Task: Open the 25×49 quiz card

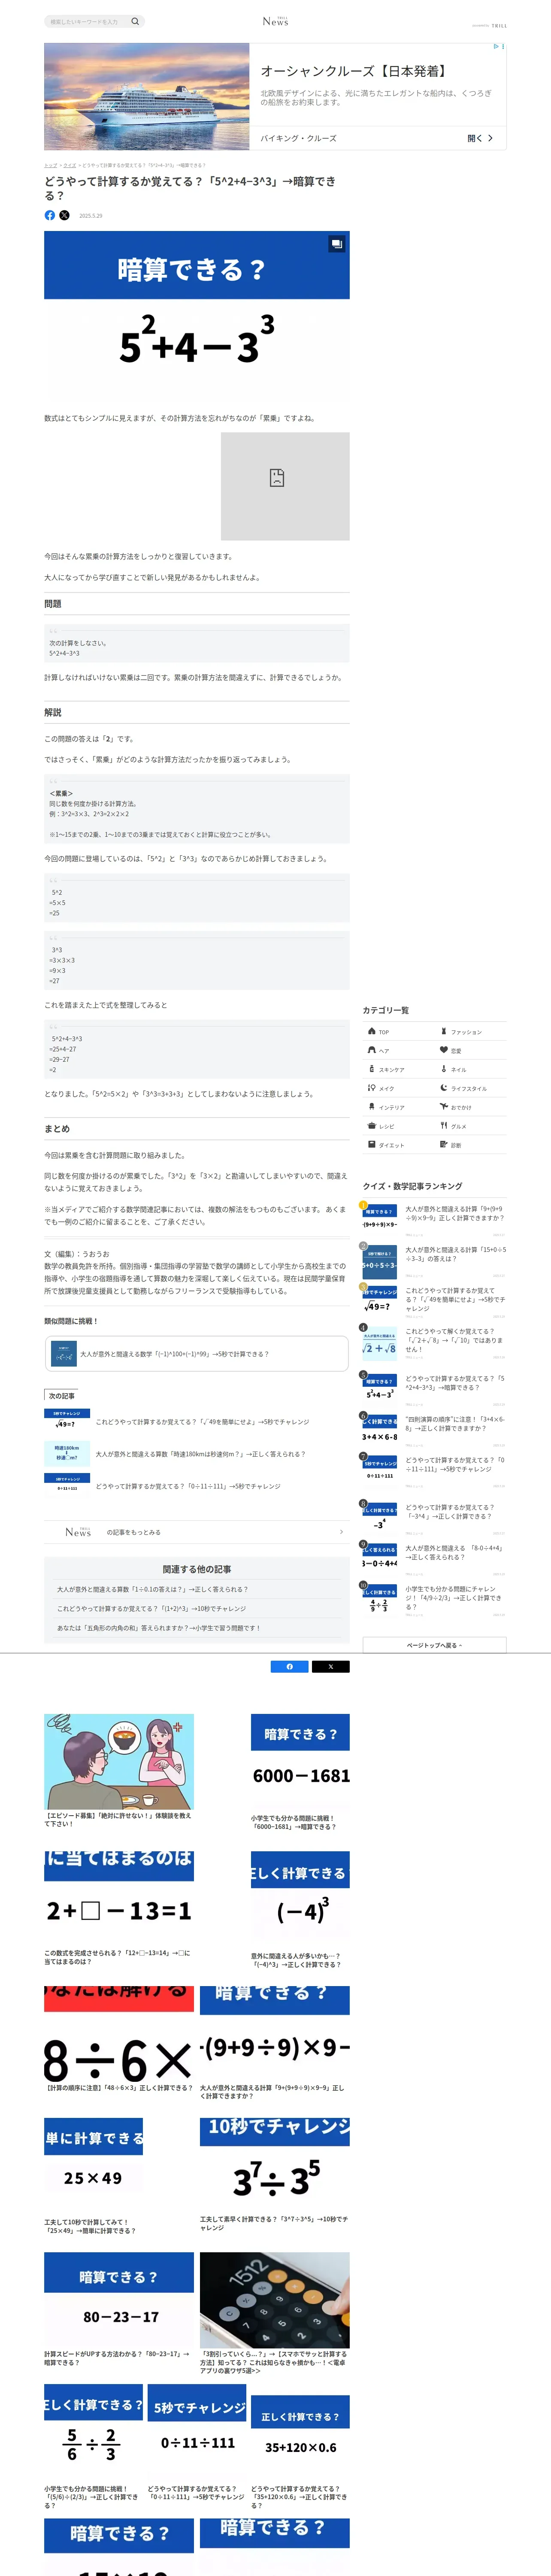Action: coord(94,2177)
